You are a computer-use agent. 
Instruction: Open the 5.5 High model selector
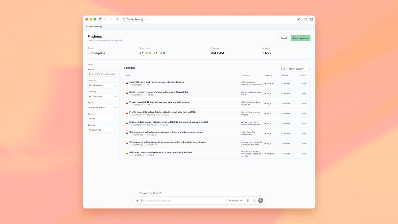(234, 201)
